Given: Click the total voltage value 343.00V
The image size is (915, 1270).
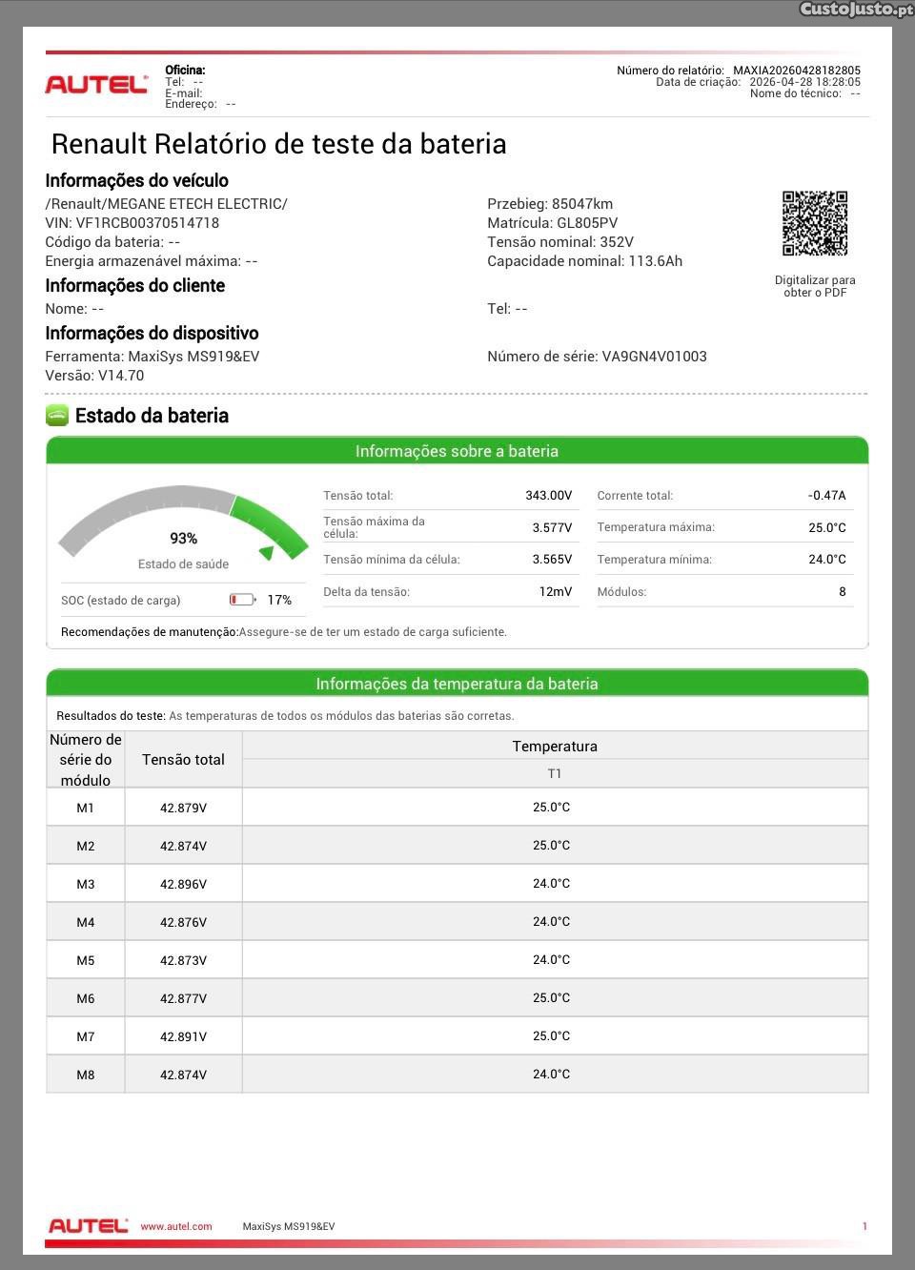Looking at the screenshot, I should (549, 496).
